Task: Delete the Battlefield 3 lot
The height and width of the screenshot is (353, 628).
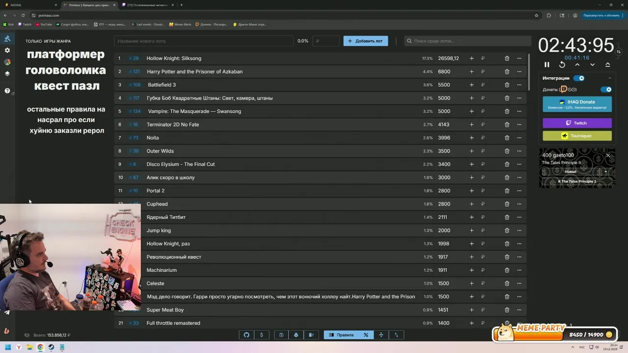Action: click(x=507, y=85)
